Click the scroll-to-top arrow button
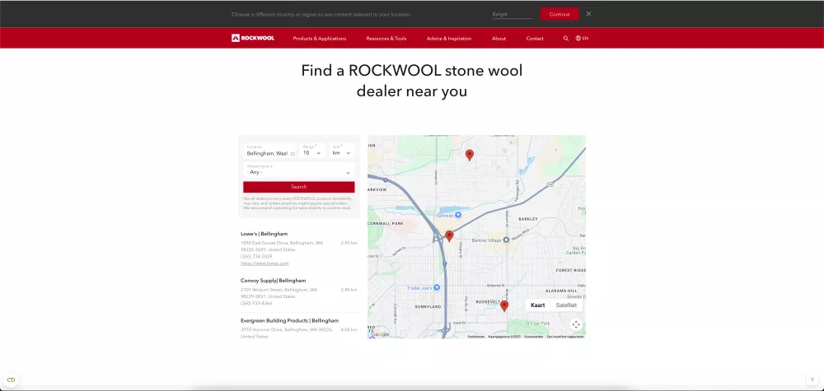824x391 pixels. pos(812,379)
